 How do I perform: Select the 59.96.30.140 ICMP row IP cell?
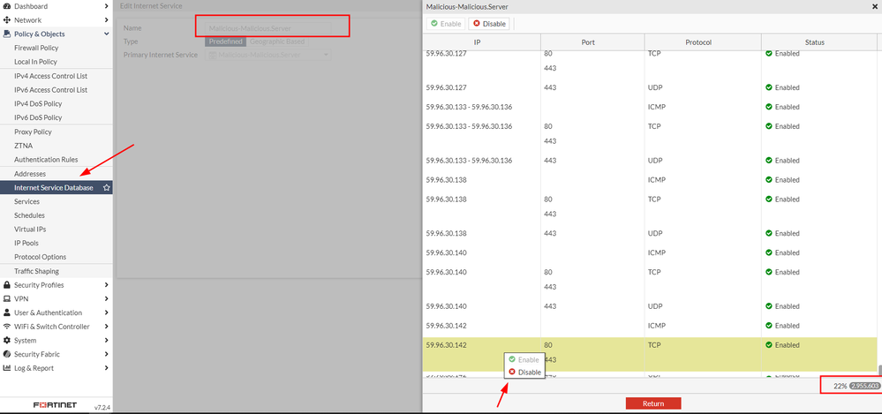[x=481, y=253]
